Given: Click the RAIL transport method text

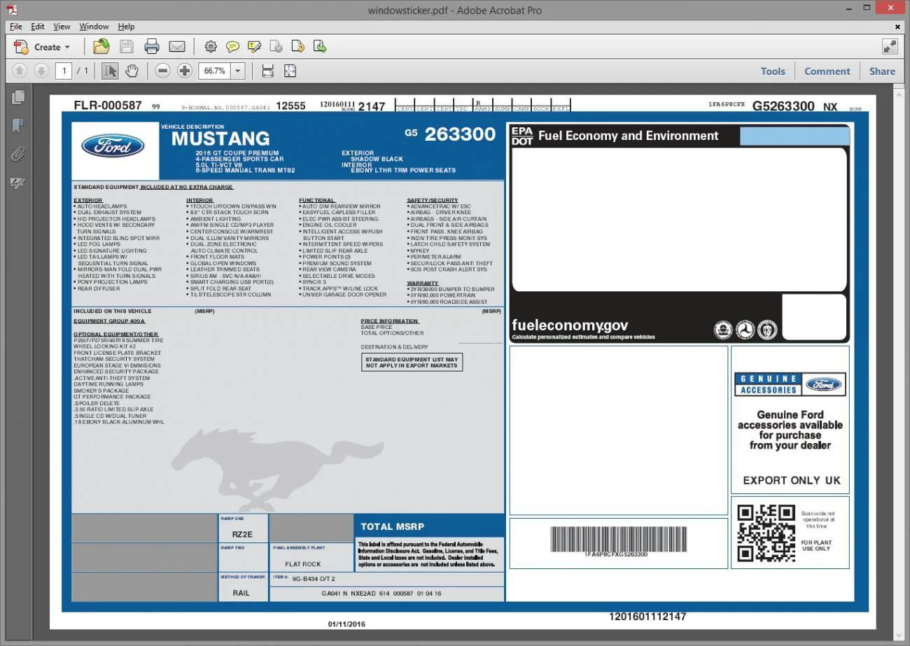Looking at the screenshot, I should pyautogui.click(x=241, y=593).
